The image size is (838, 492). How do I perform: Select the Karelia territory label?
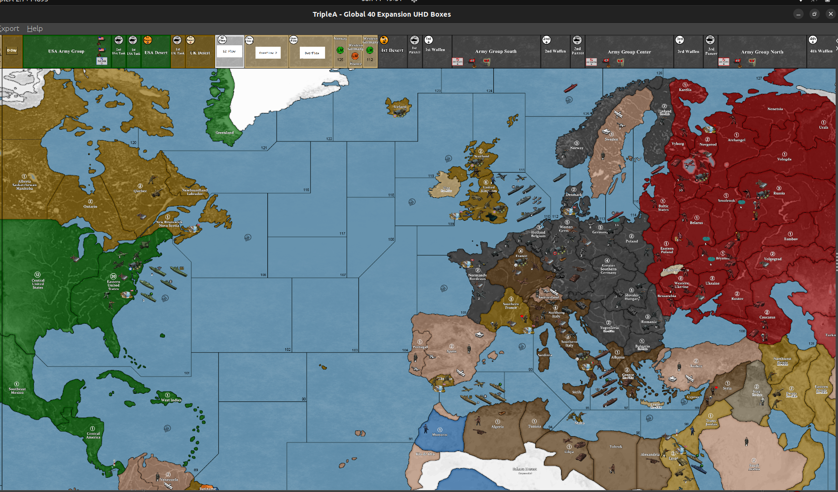pyautogui.click(x=685, y=90)
